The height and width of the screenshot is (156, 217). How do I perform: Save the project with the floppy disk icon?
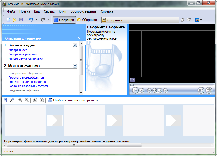pos(21,20)
